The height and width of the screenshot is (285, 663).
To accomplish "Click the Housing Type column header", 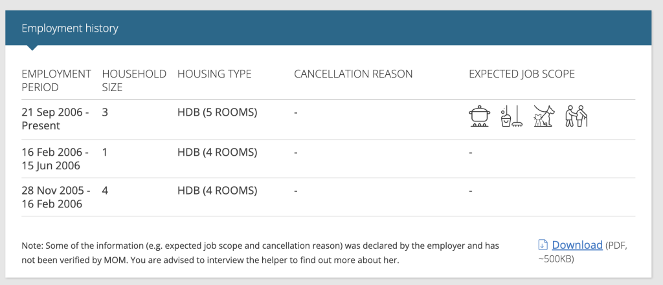I will point(214,74).
